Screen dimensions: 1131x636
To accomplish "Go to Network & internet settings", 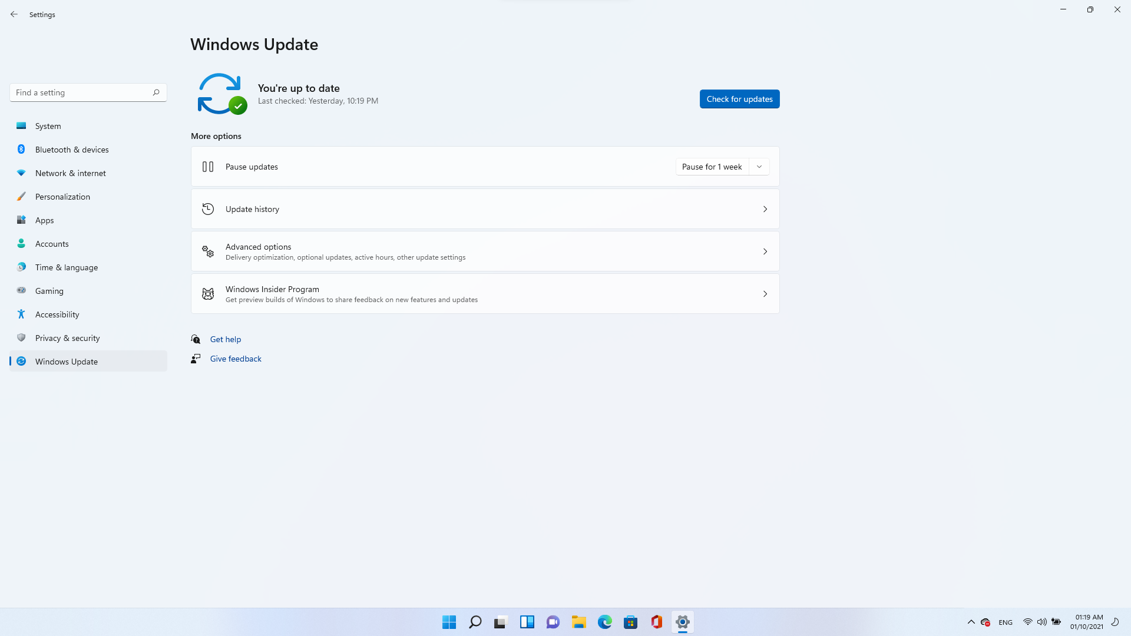I will 88,173.
